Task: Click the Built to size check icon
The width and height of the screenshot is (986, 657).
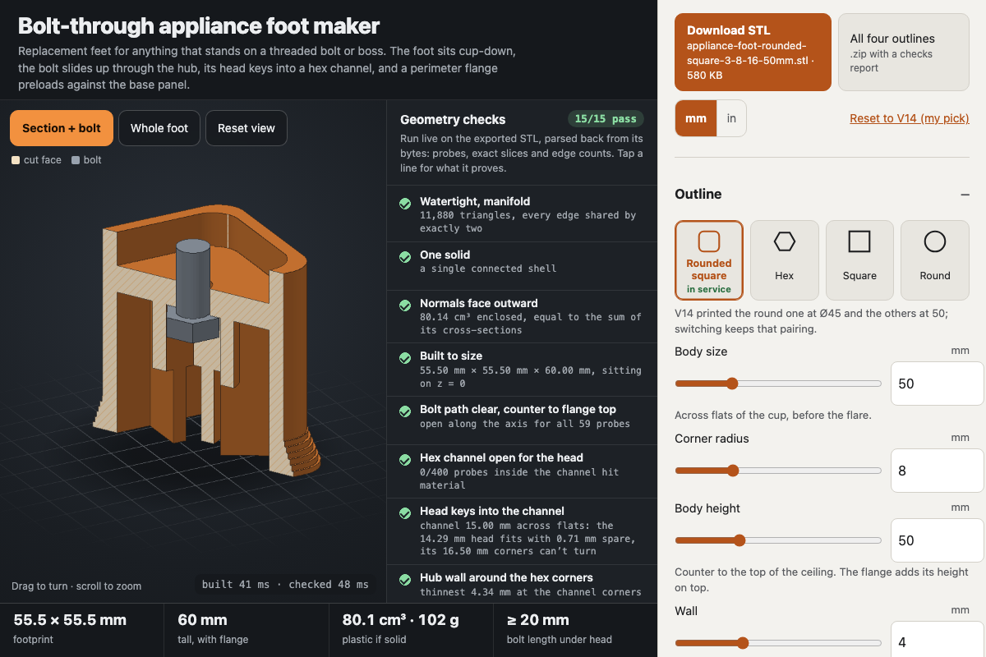Action: click(405, 357)
